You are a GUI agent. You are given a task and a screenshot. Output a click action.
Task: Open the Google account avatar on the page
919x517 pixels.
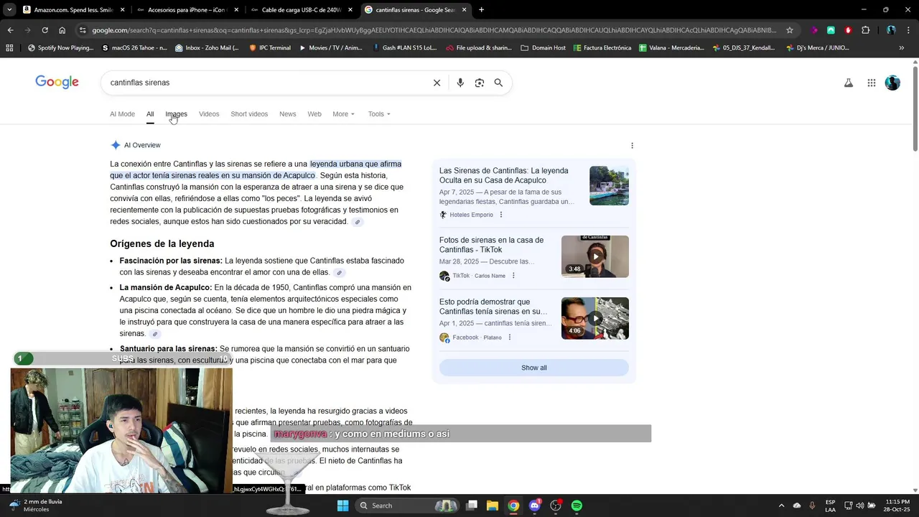[x=892, y=83]
